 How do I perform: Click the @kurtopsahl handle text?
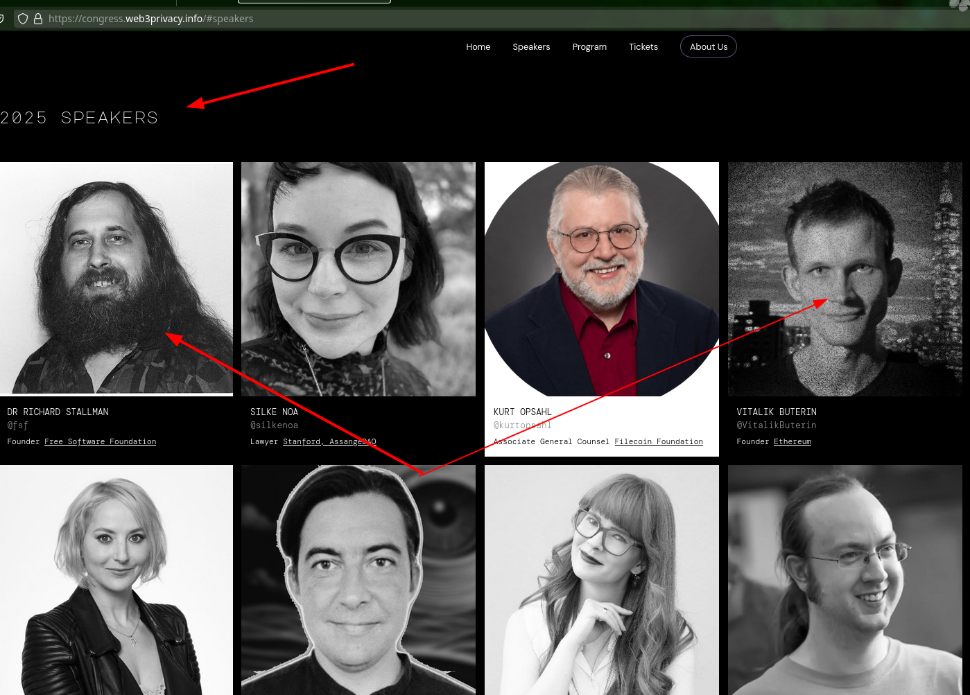tap(522, 425)
